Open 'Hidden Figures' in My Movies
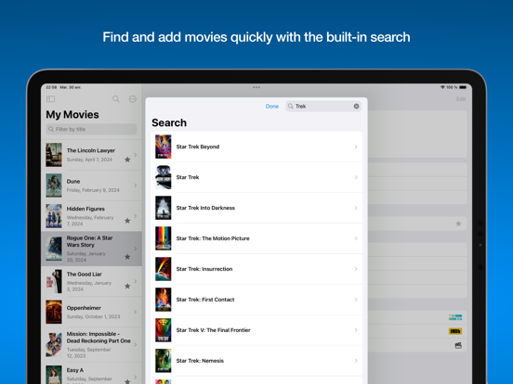Image resolution: width=513 pixels, height=384 pixels. pyautogui.click(x=92, y=216)
